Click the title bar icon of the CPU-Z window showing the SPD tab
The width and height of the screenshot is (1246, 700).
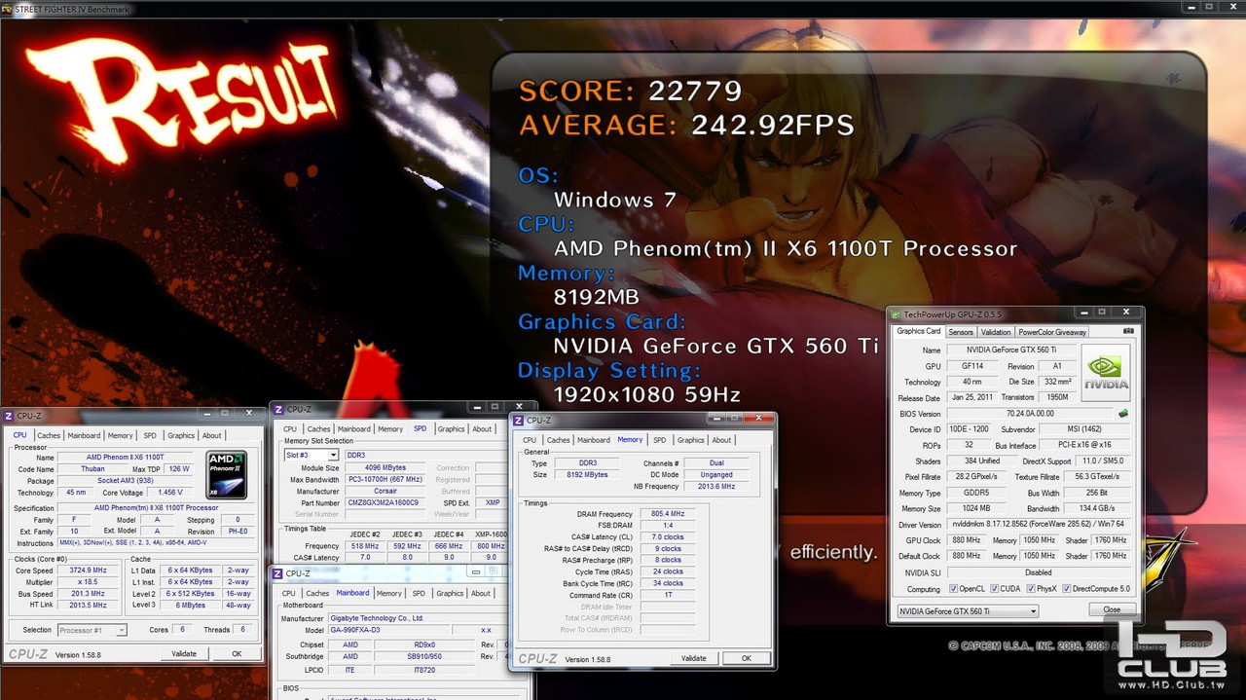click(x=277, y=409)
